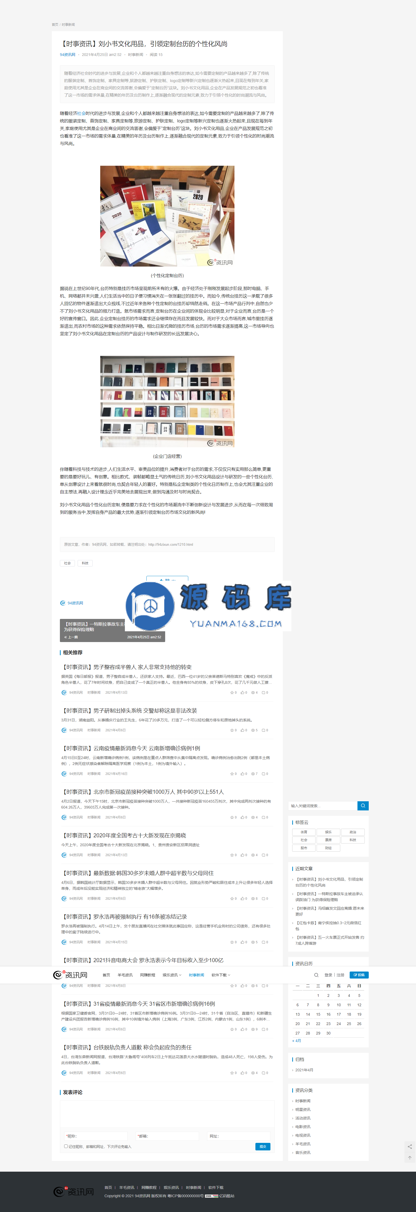The height and width of the screenshot is (1212, 416).
Task: Click the 个性化定制台历 calendar photo
Action: (167, 216)
